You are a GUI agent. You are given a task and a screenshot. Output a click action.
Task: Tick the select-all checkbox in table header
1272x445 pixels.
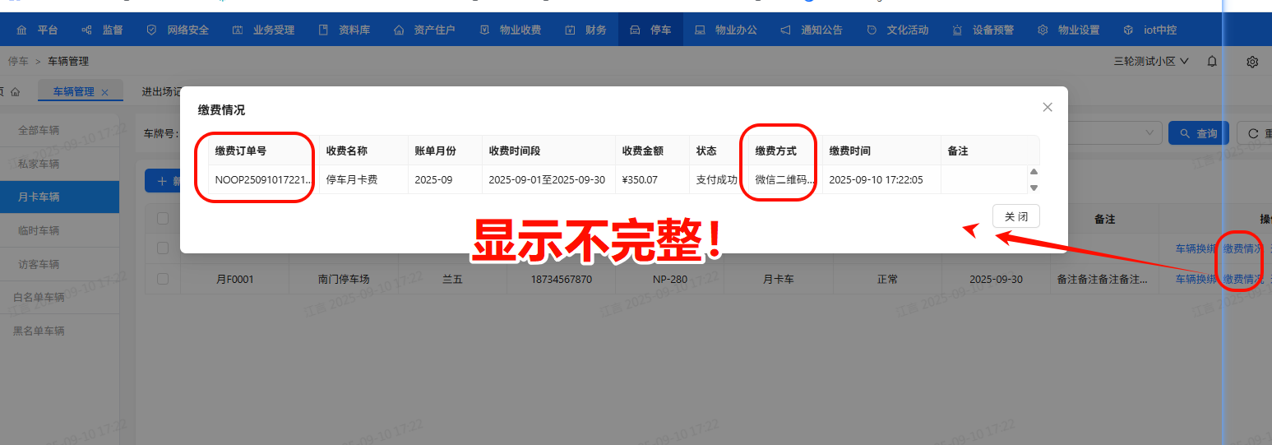pos(163,218)
